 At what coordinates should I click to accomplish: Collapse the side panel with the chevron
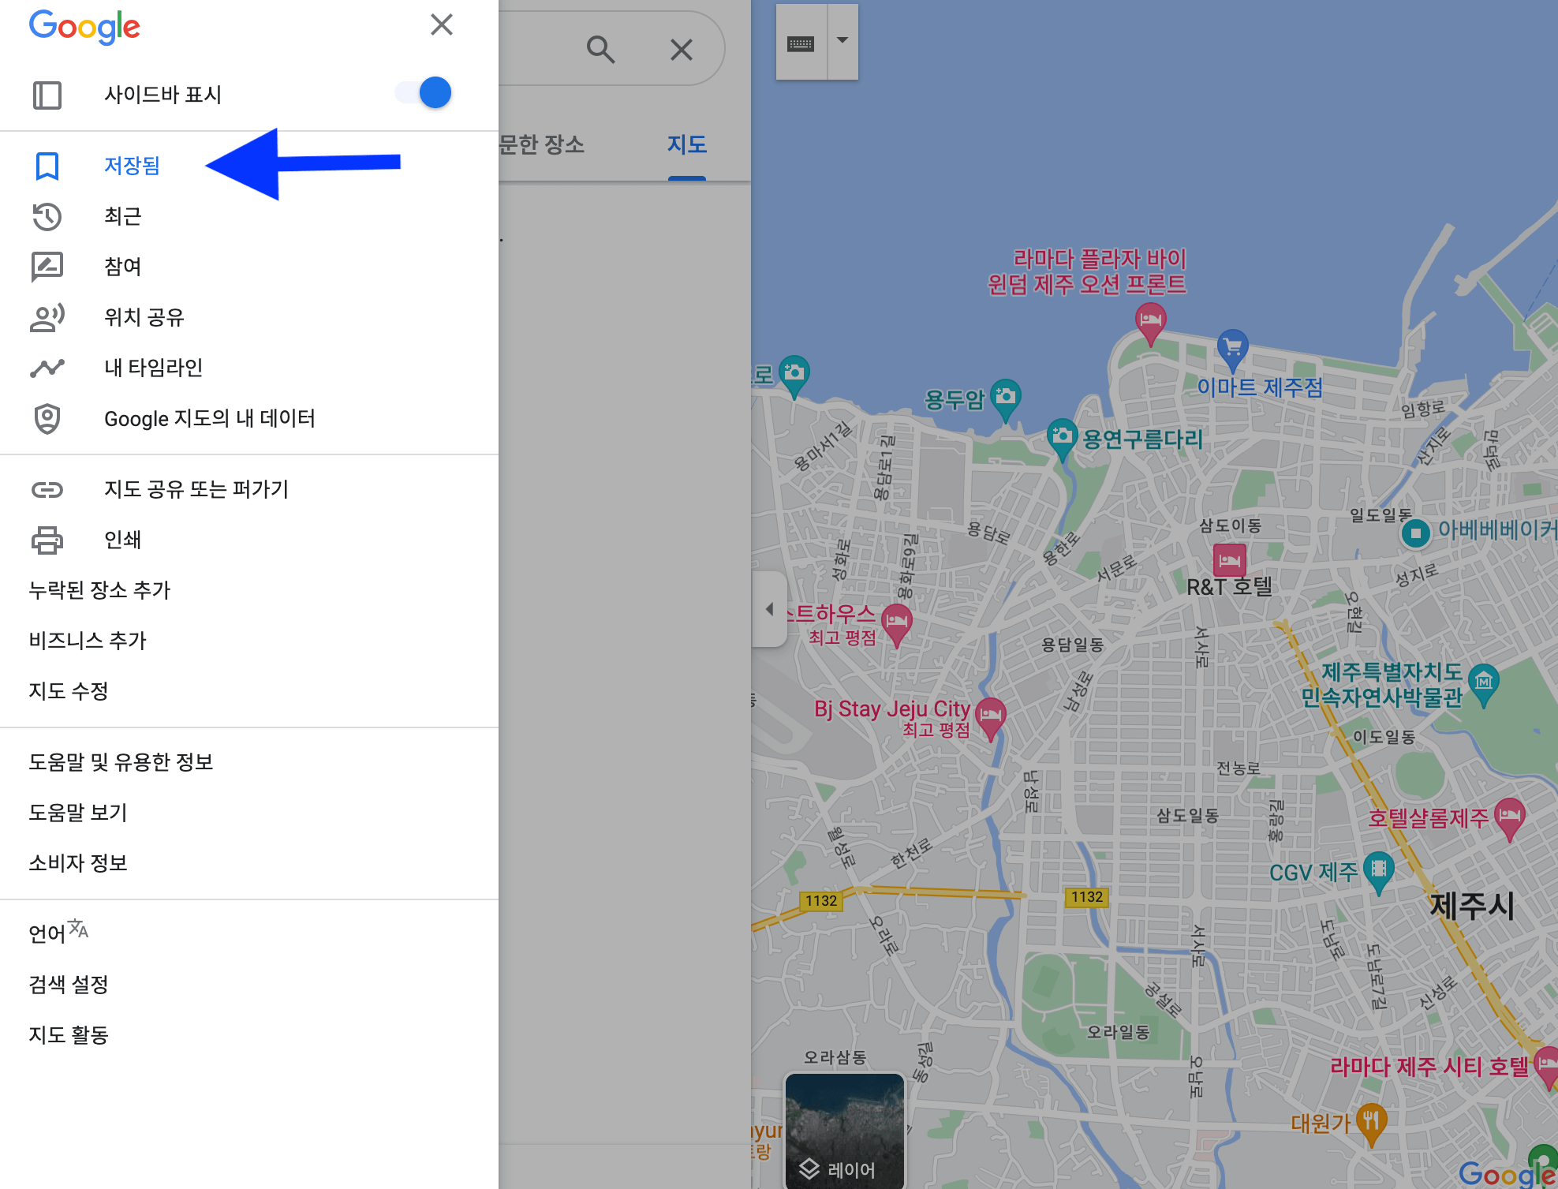tap(769, 608)
